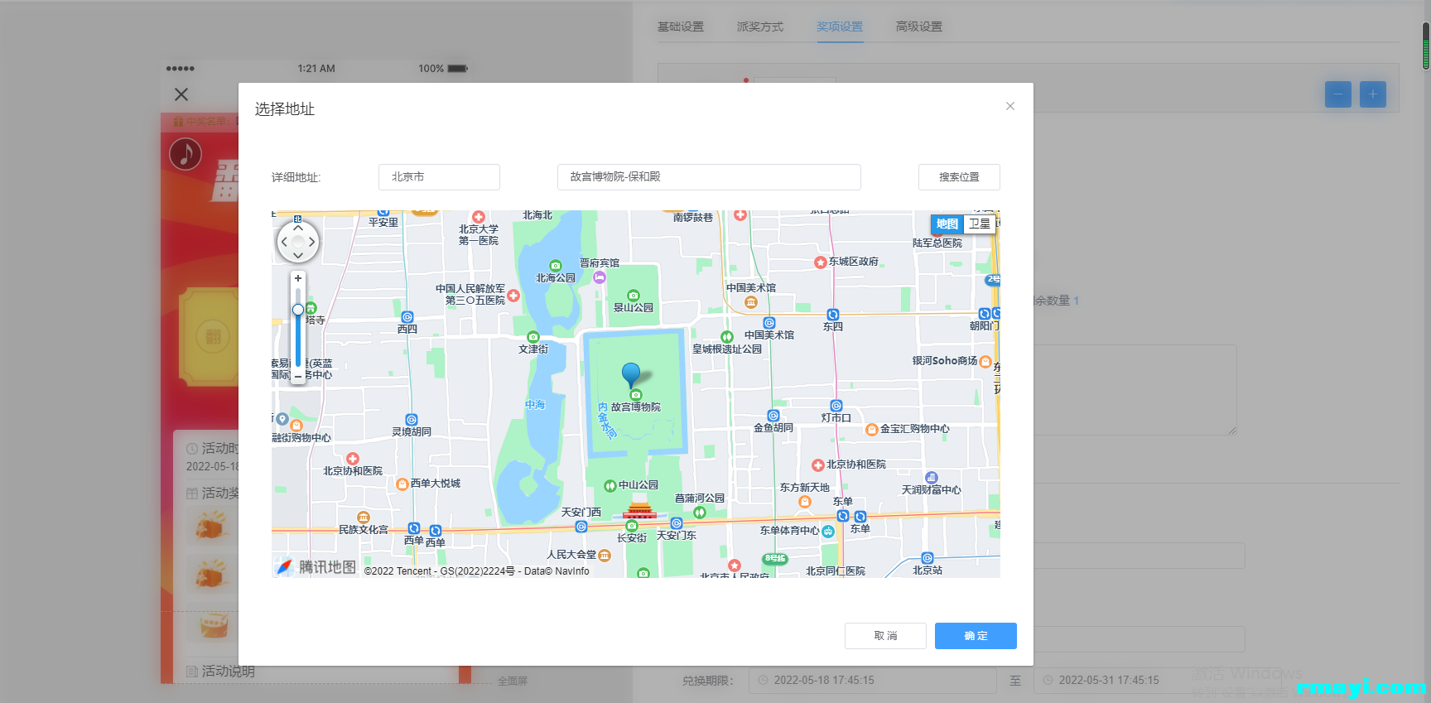Image resolution: width=1431 pixels, height=703 pixels.
Task: Click the blue minus button in background
Action: coord(1338,94)
